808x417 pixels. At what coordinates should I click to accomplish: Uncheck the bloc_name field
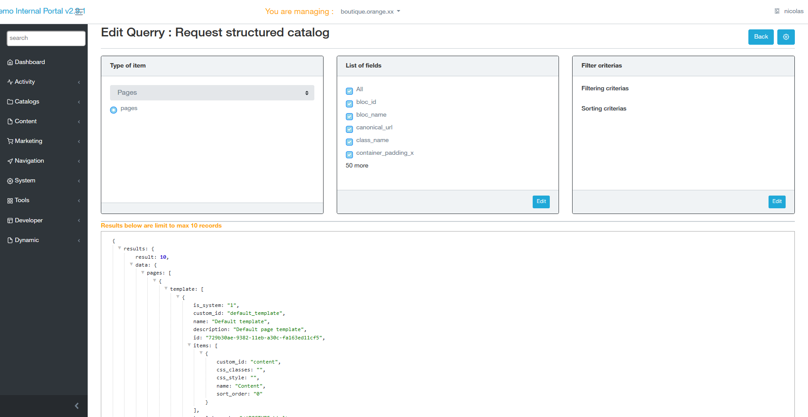point(349,117)
